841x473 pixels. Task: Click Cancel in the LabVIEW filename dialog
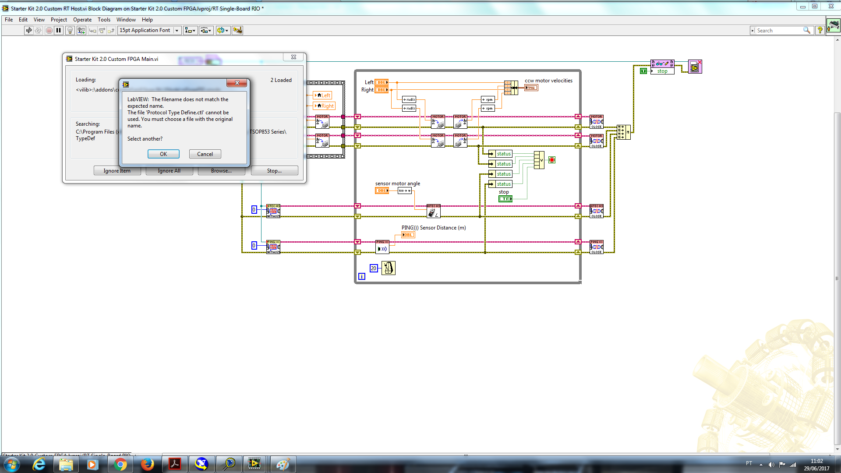click(x=205, y=154)
